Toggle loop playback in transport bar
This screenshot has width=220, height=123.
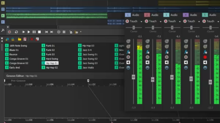click(x=16, y=32)
